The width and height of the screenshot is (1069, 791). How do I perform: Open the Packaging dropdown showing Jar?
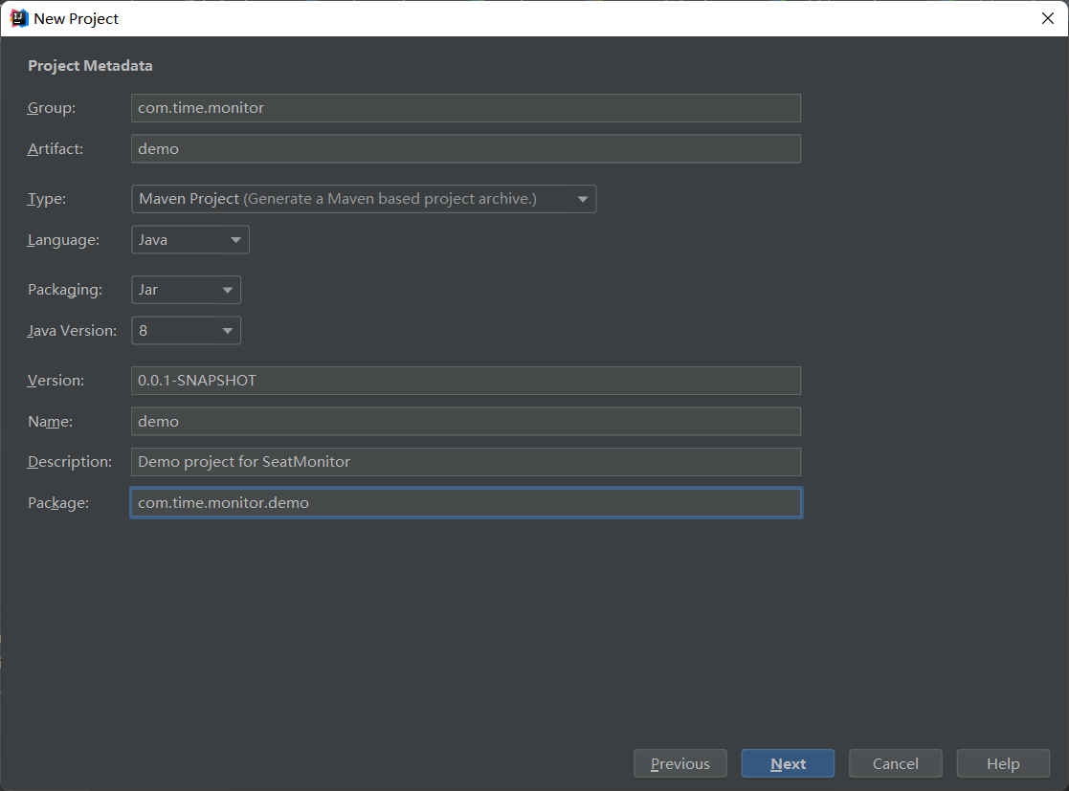(x=186, y=290)
